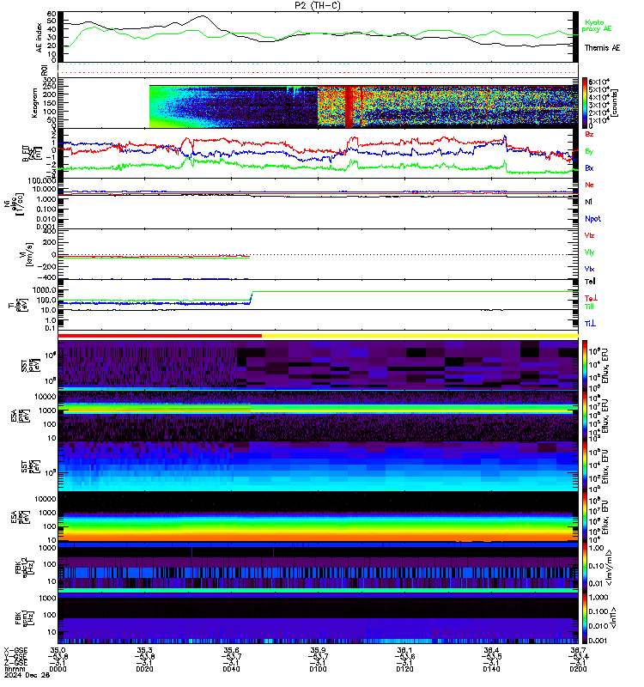Click the B-field line plot panel
The height and width of the screenshot is (687, 644).
click(x=318, y=154)
